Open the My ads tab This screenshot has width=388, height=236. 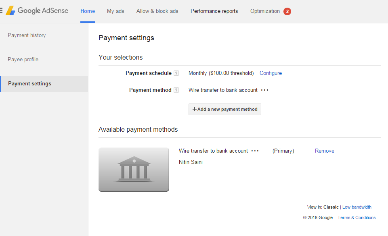click(x=115, y=11)
